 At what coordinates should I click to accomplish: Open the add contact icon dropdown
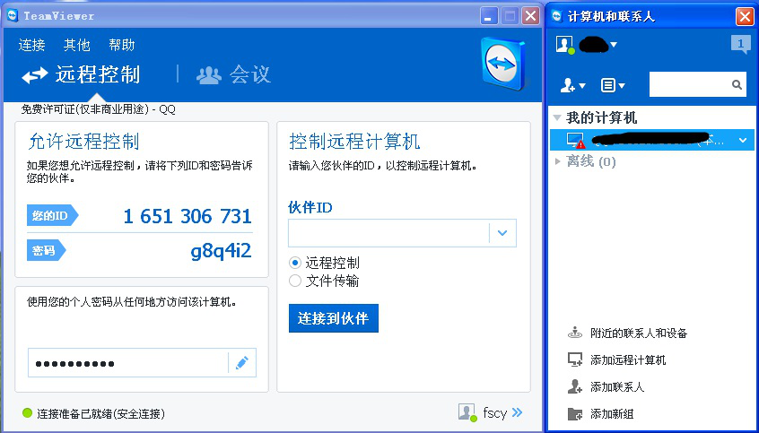pyautogui.click(x=572, y=86)
